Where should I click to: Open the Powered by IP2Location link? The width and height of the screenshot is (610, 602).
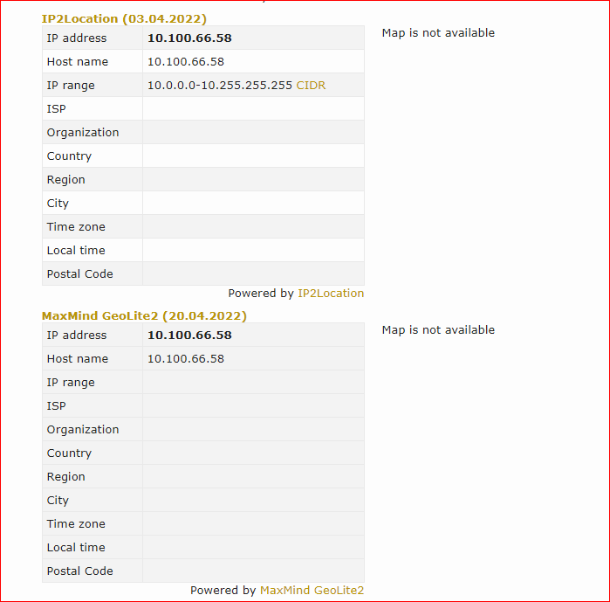coord(331,294)
